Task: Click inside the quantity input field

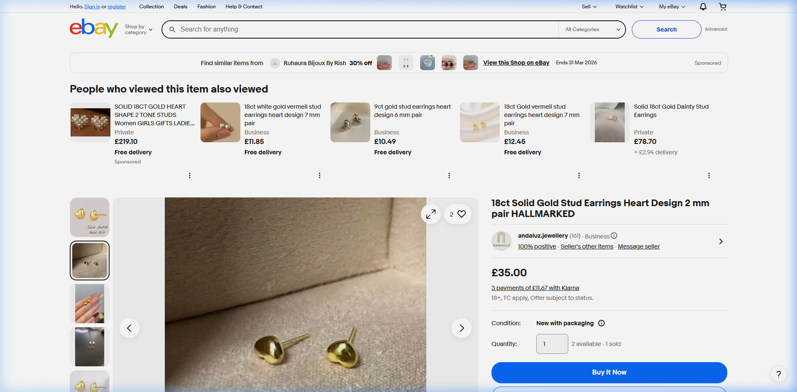Action: 552,343
